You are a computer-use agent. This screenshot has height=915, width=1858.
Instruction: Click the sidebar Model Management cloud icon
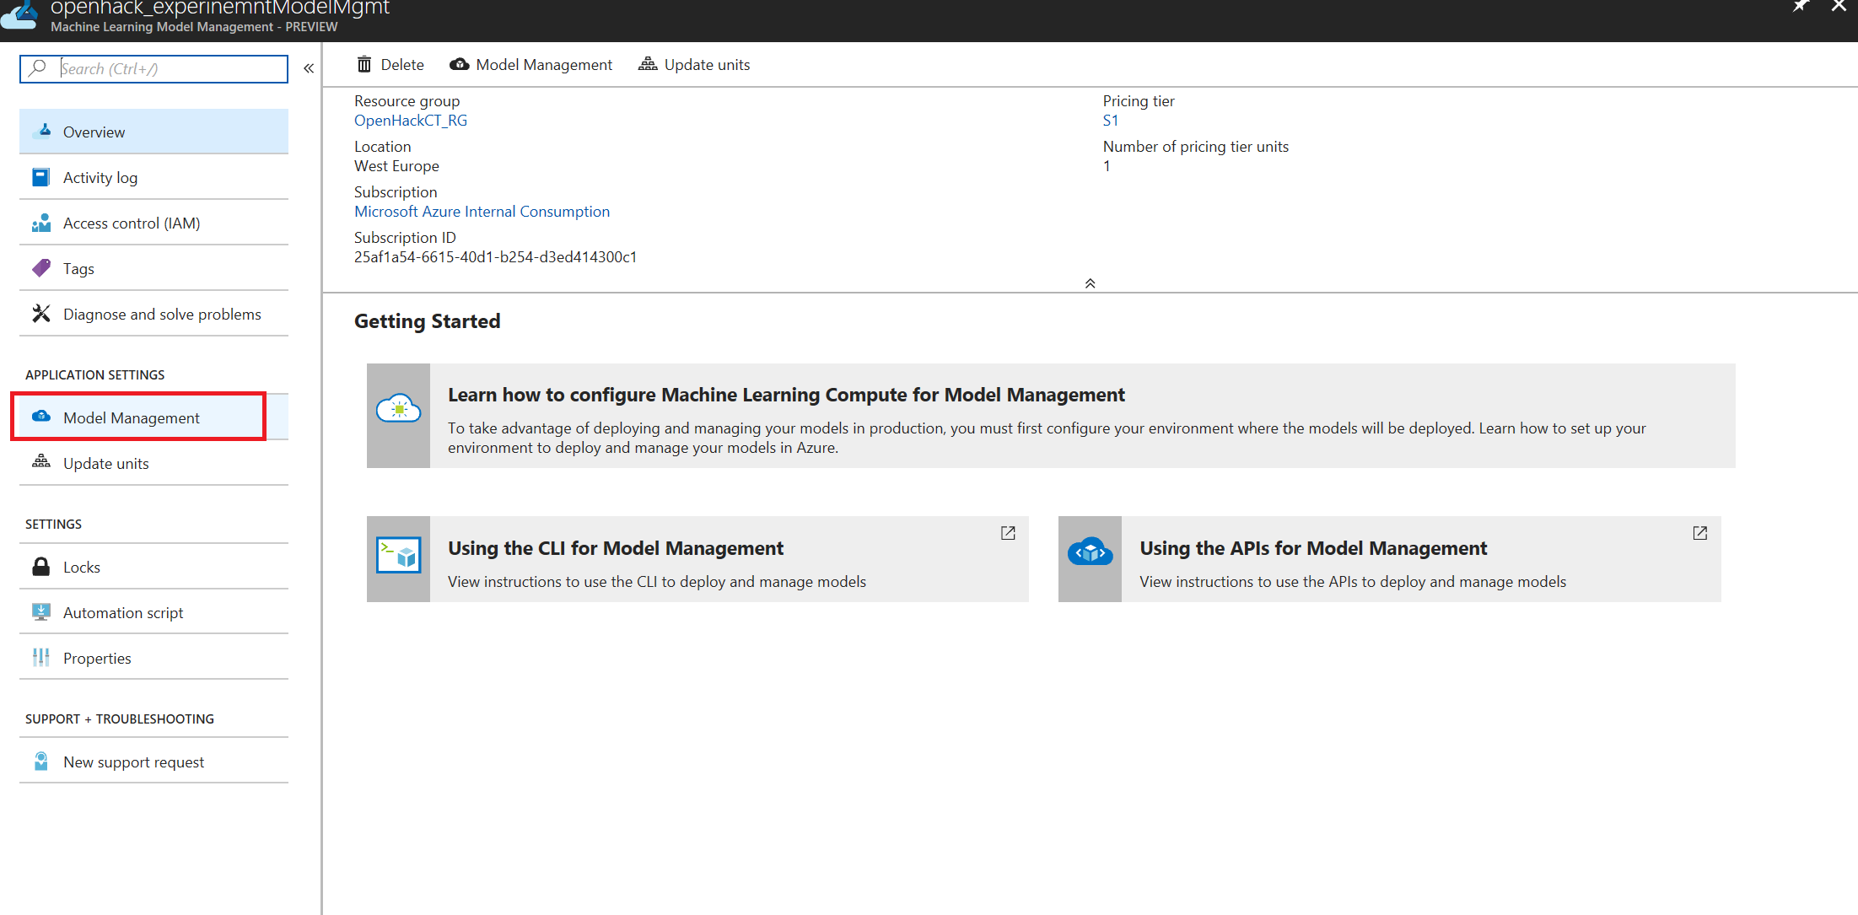[40, 417]
